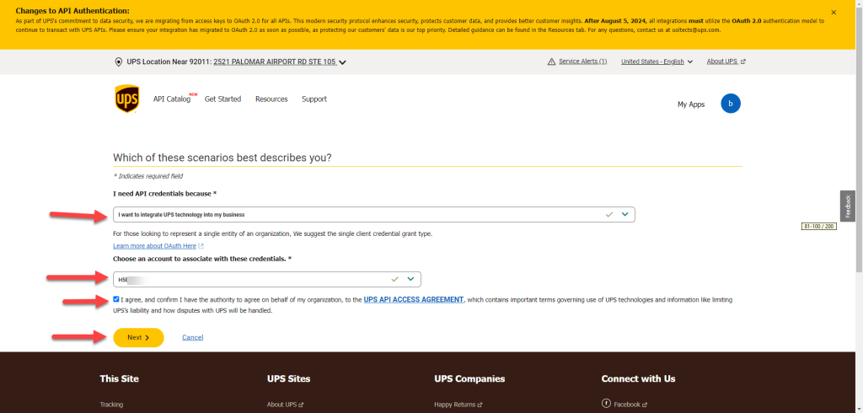This screenshot has width=863, height=413.
Task: Open the 'I need API credentials because' dropdown
Action: [x=373, y=214]
